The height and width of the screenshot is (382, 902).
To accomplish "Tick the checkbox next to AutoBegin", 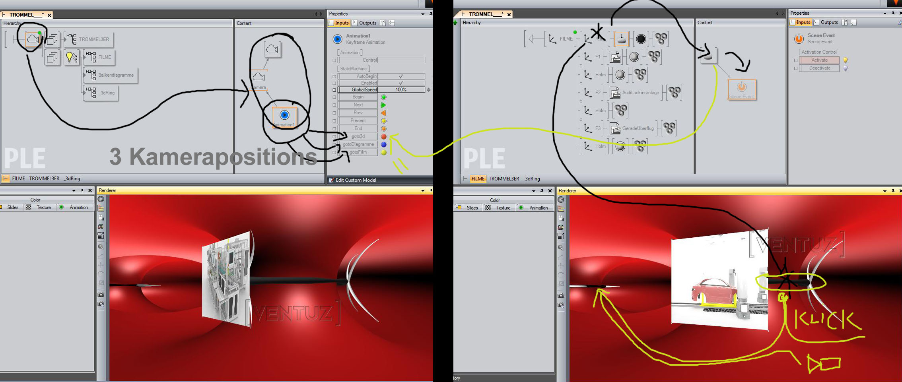I will 334,76.
